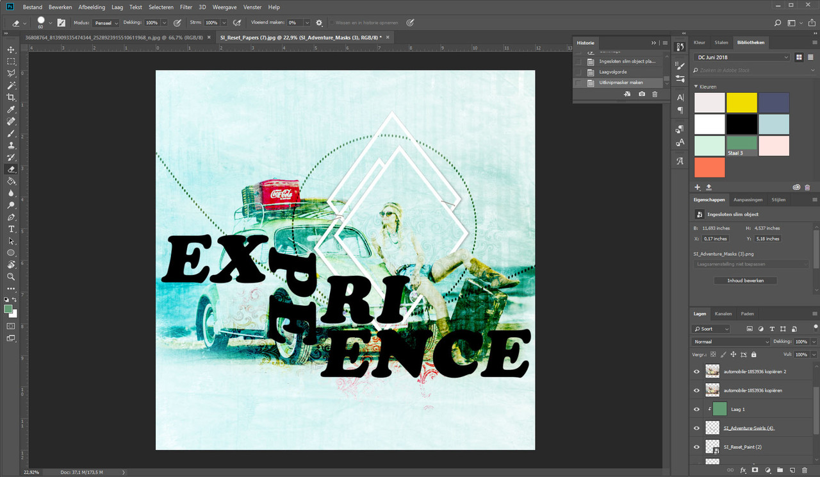The image size is (820, 477).
Task: Pick the Eyedropper tool
Action: point(11,110)
